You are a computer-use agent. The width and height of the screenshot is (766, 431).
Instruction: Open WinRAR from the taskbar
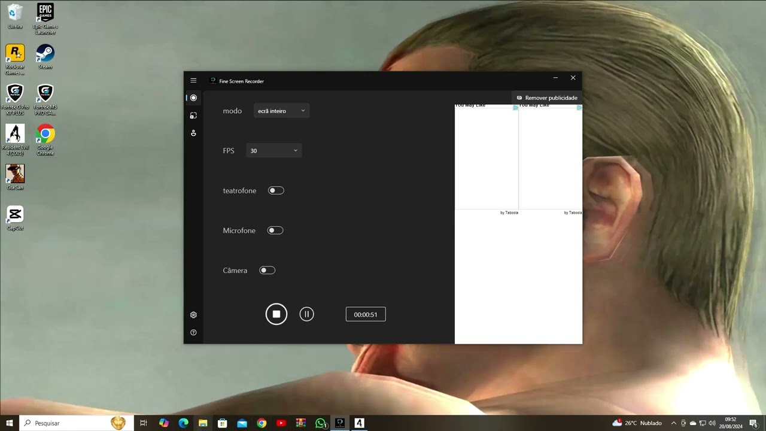pos(301,423)
